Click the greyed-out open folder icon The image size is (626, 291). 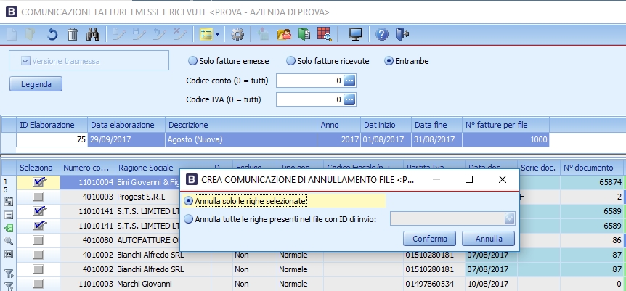[x=31, y=35]
